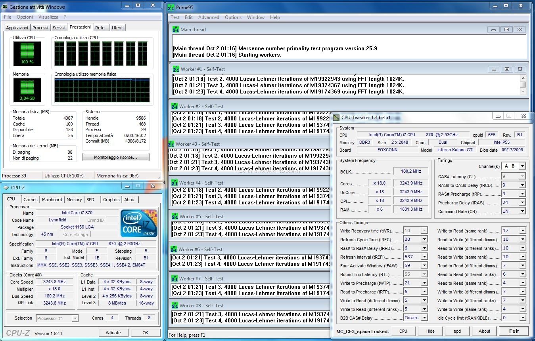Screen dimensions: 535x341
Task: Open the Advanced menu in Prime95
Action: click(209, 17)
